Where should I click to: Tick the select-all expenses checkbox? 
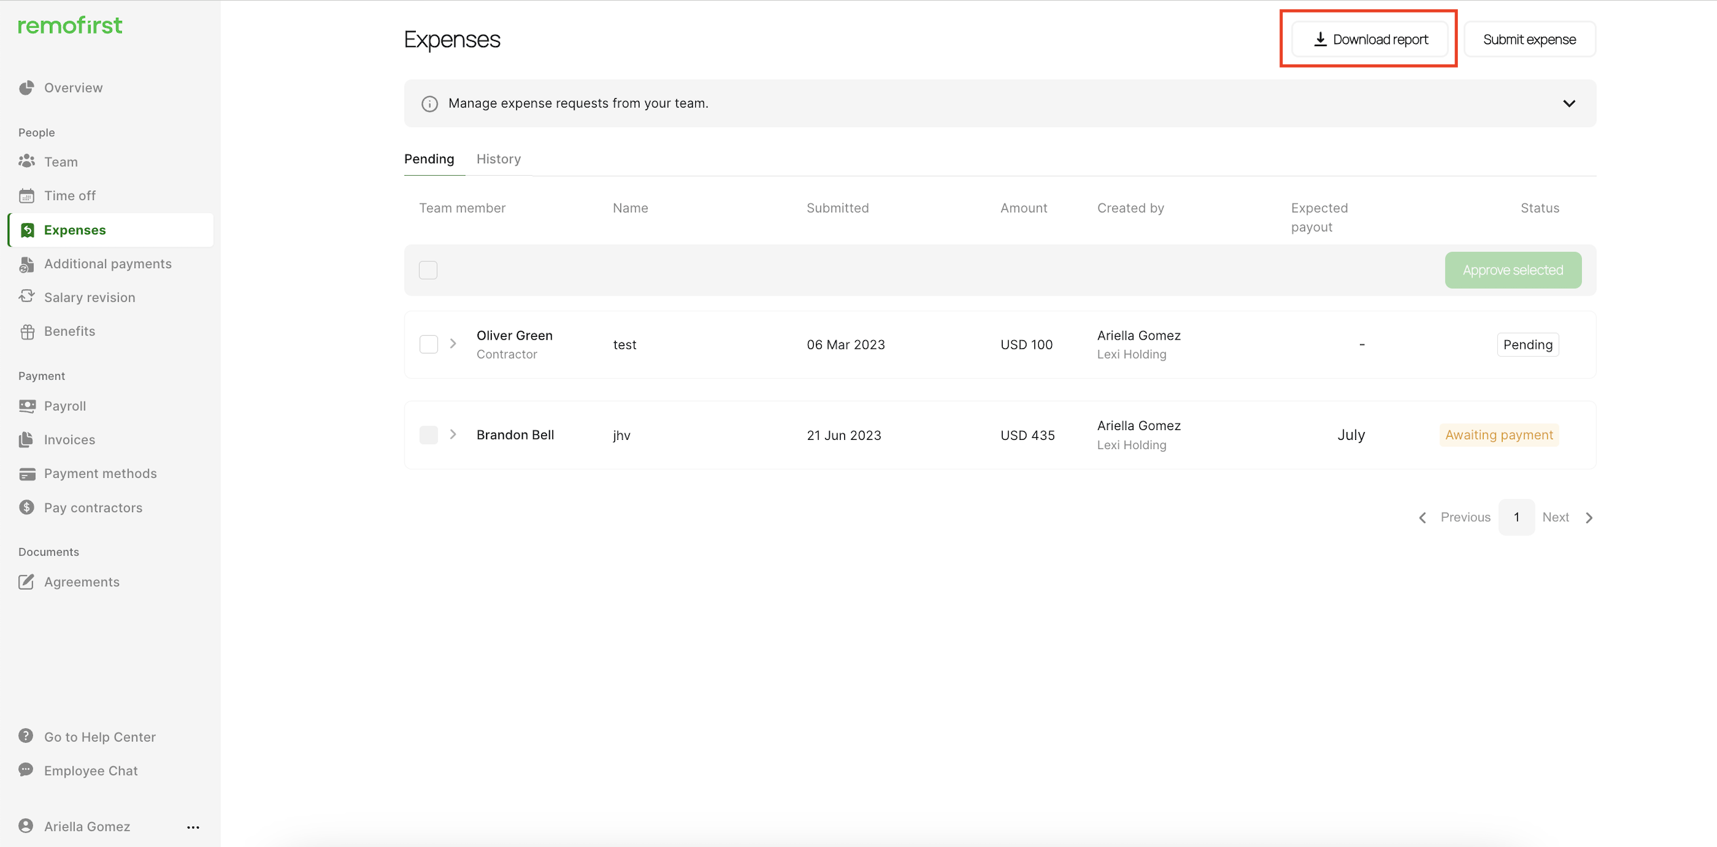428,270
